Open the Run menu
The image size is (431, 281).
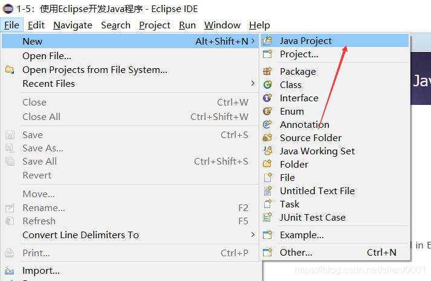pyautogui.click(x=187, y=25)
